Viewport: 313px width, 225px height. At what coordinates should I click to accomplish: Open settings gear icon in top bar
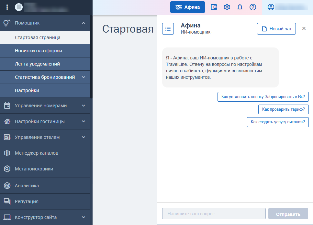point(227,7)
